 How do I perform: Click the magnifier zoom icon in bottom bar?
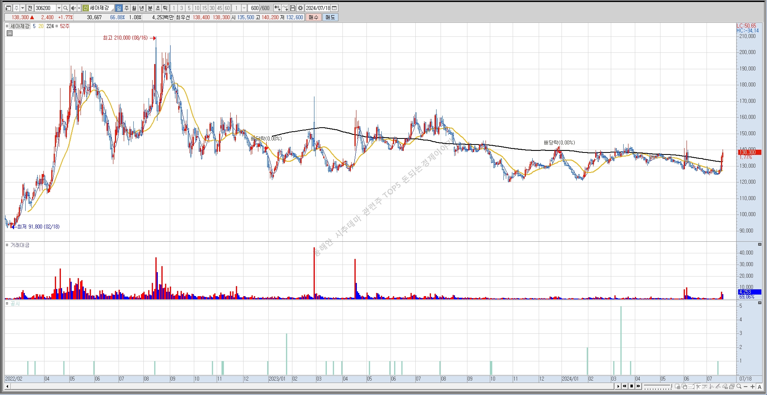click(x=739, y=386)
